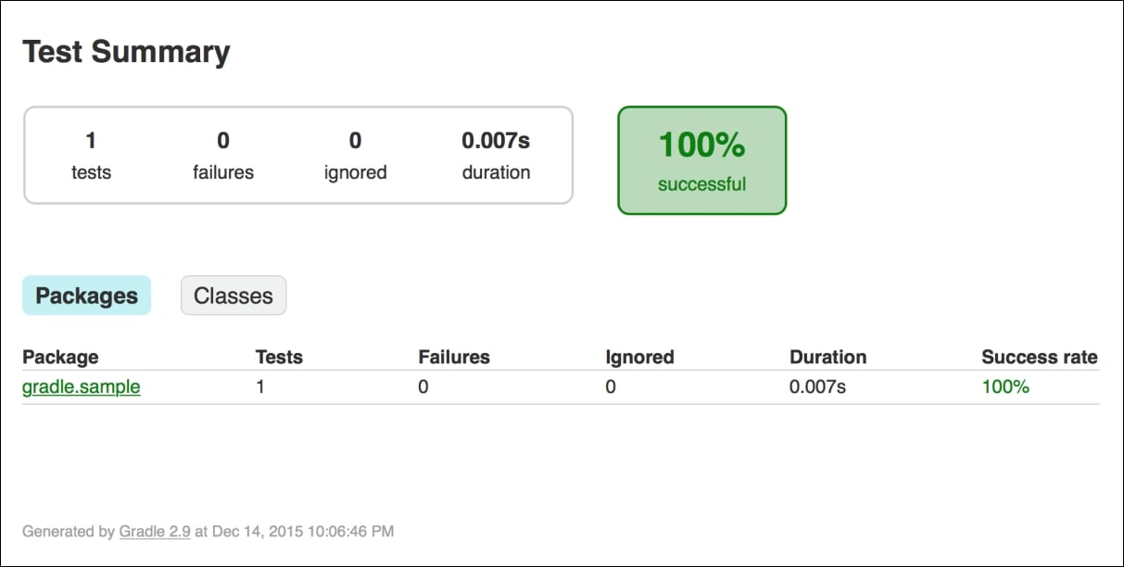This screenshot has height=567, width=1124.
Task: Click the Failures column header
Action: click(454, 357)
